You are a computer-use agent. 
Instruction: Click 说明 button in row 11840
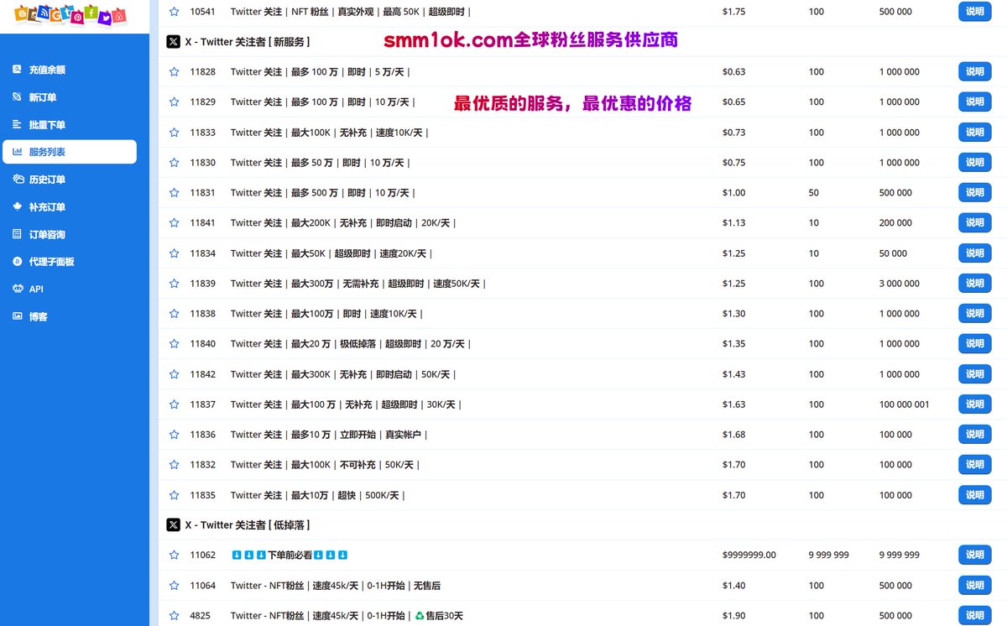pos(974,344)
